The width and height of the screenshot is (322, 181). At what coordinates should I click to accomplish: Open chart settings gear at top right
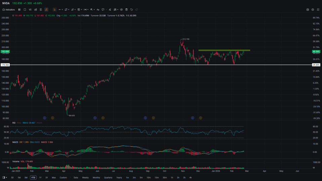[x=313, y=10]
